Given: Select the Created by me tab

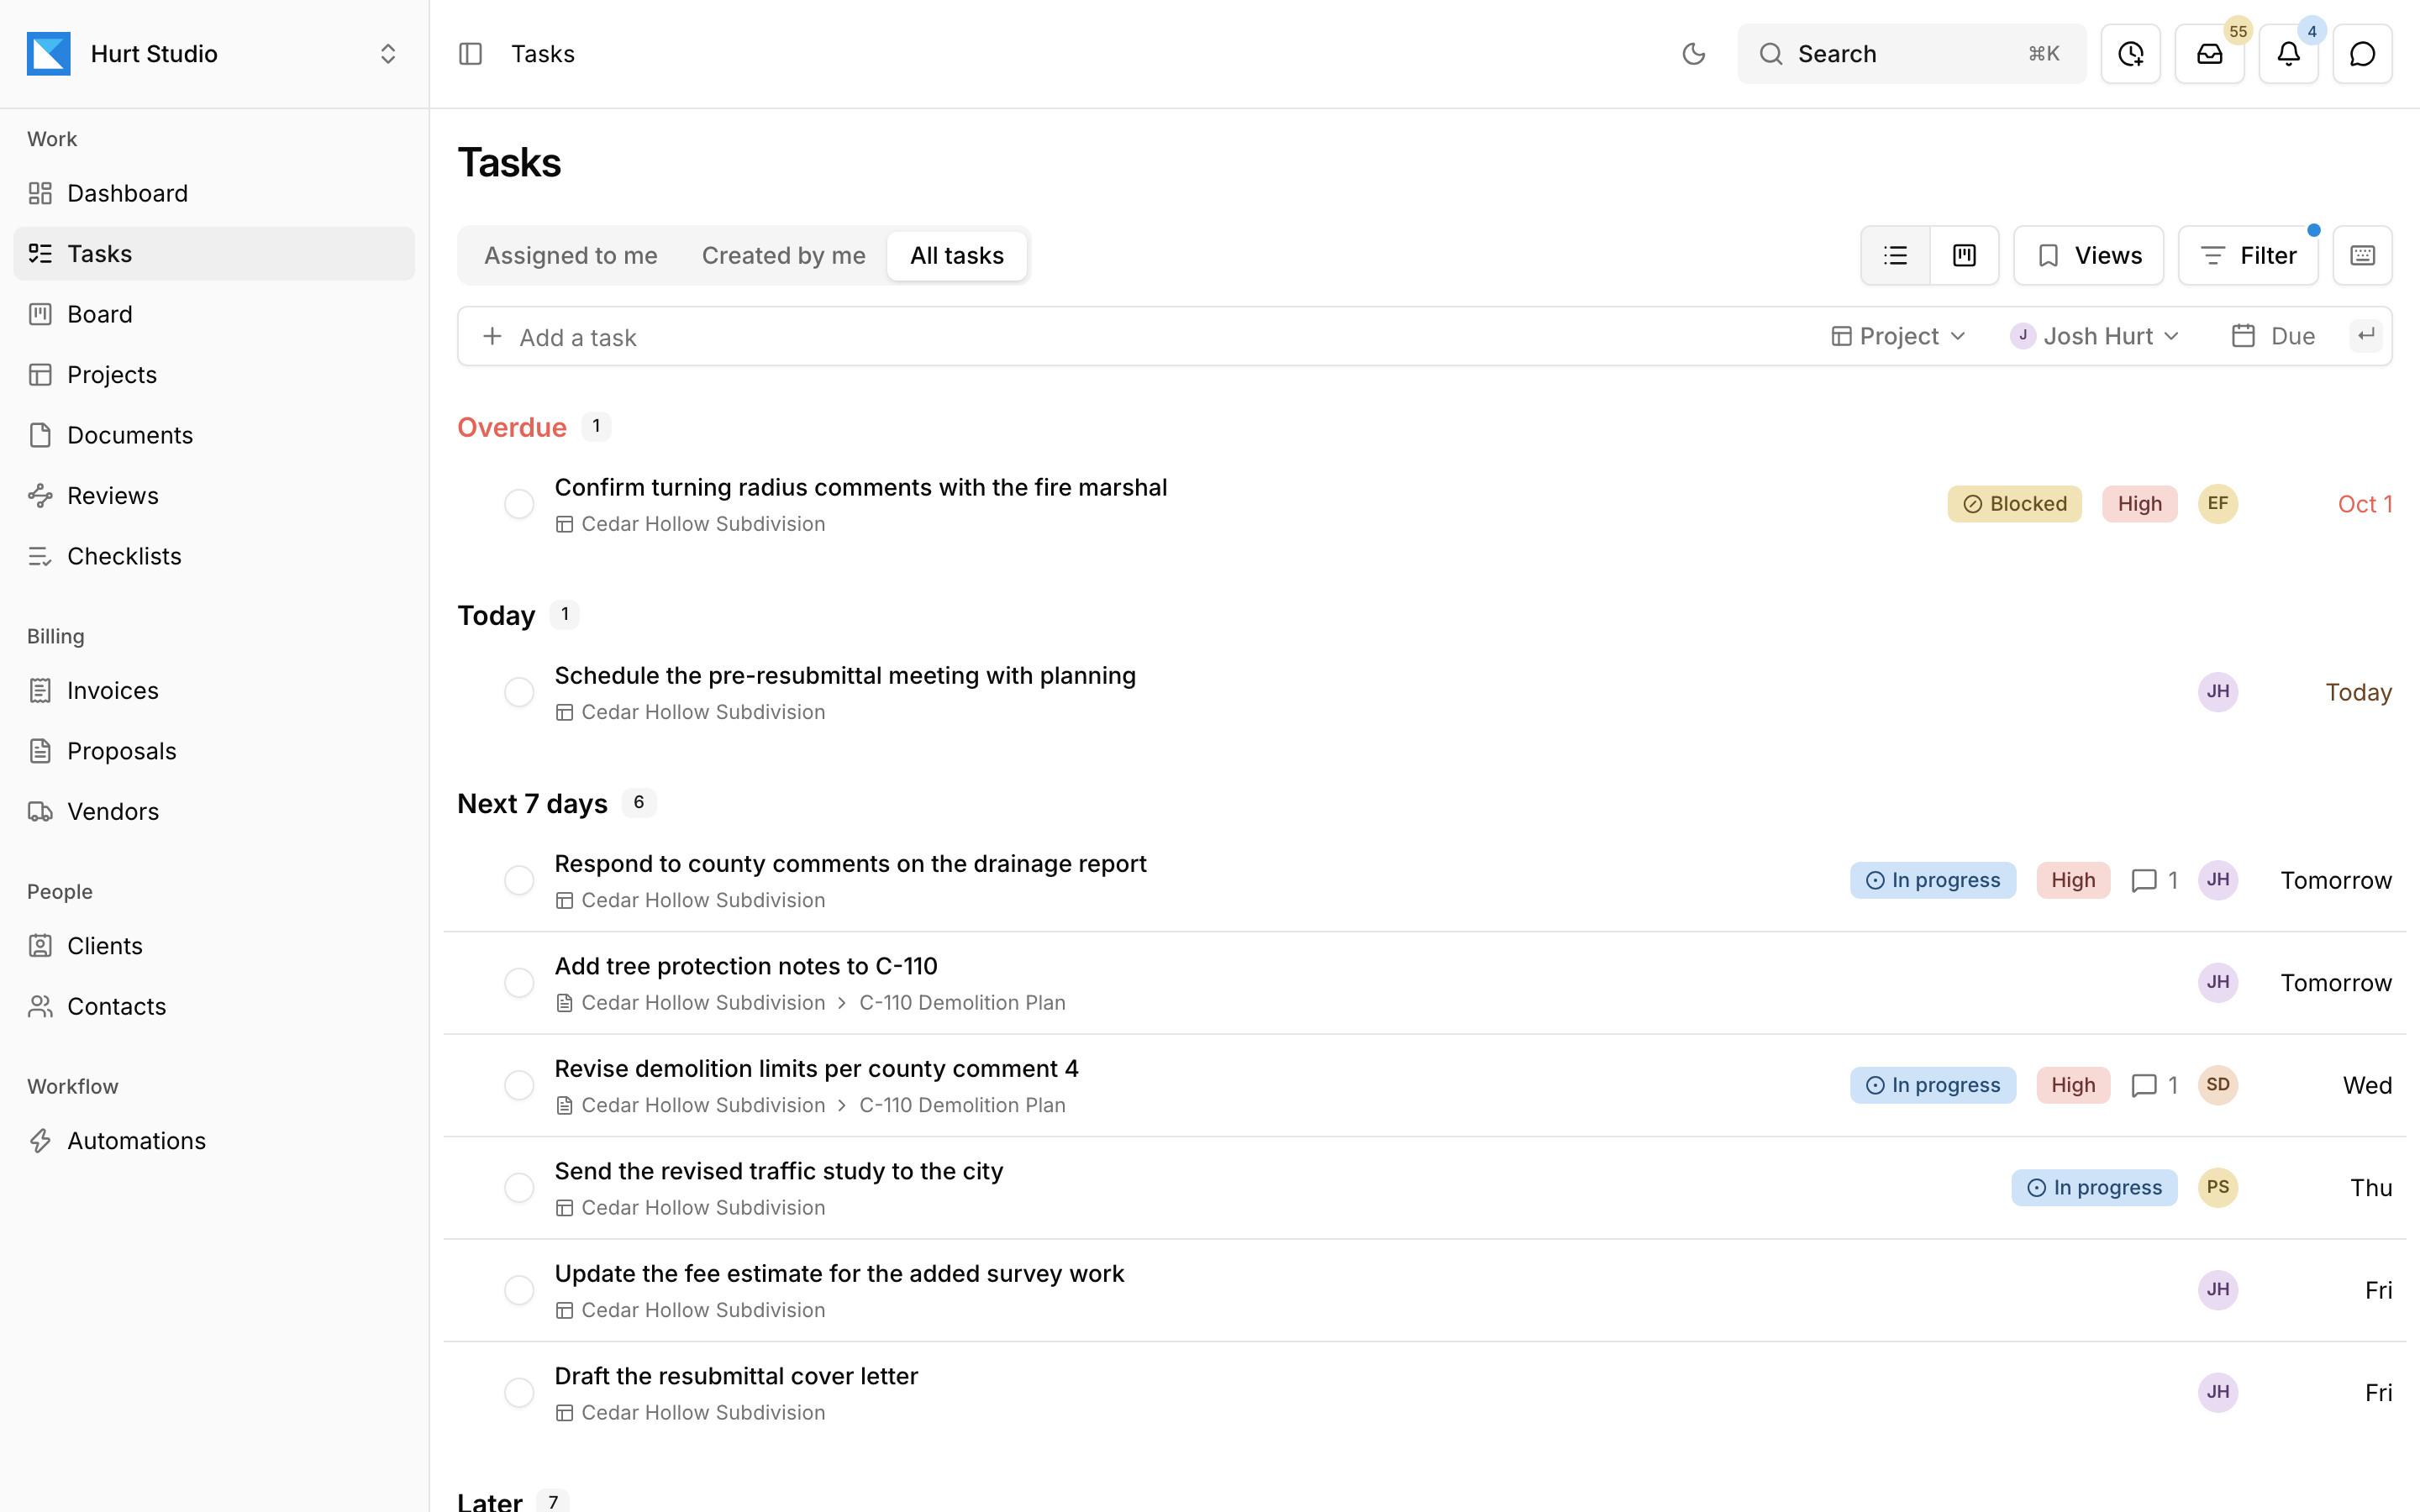Looking at the screenshot, I should pos(783,256).
